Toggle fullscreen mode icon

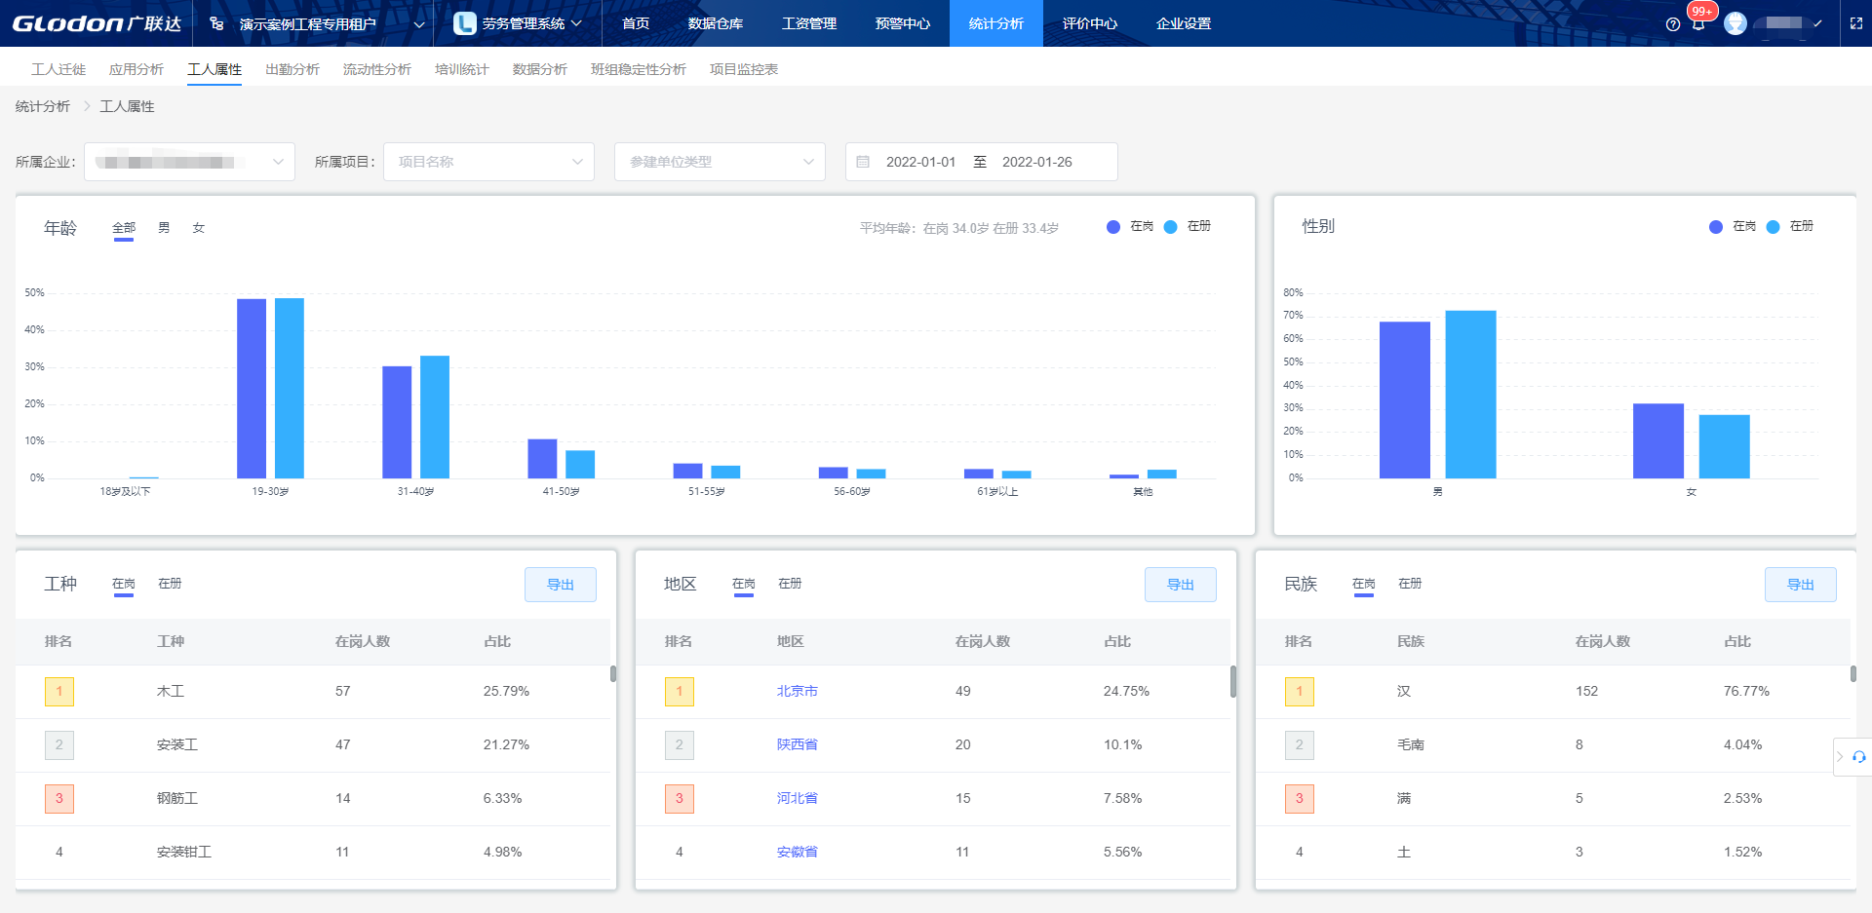point(1856,23)
